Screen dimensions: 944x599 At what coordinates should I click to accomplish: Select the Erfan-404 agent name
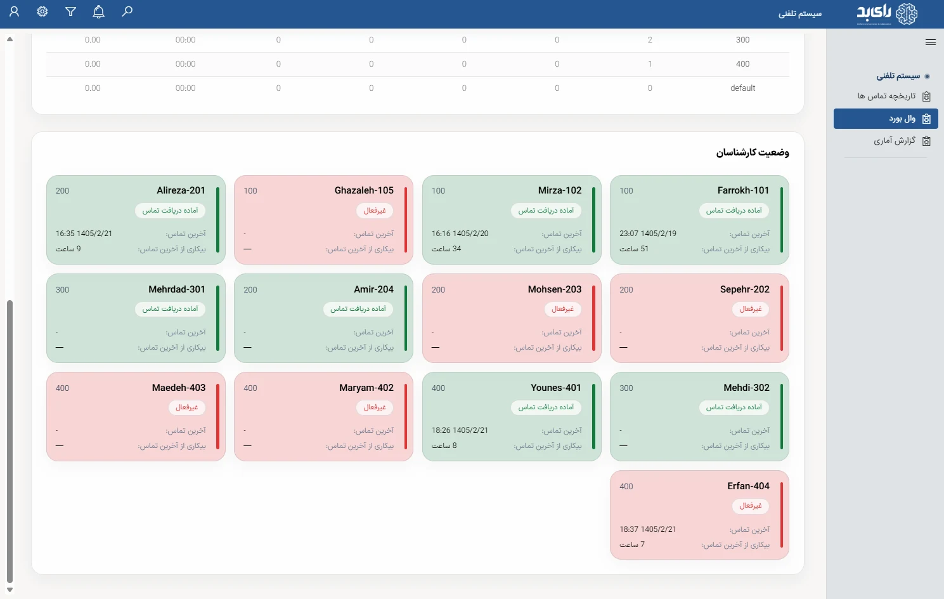pyautogui.click(x=748, y=486)
